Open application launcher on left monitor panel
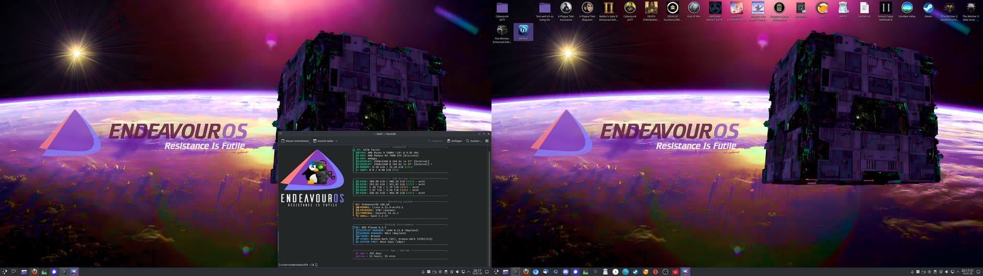 (5, 271)
